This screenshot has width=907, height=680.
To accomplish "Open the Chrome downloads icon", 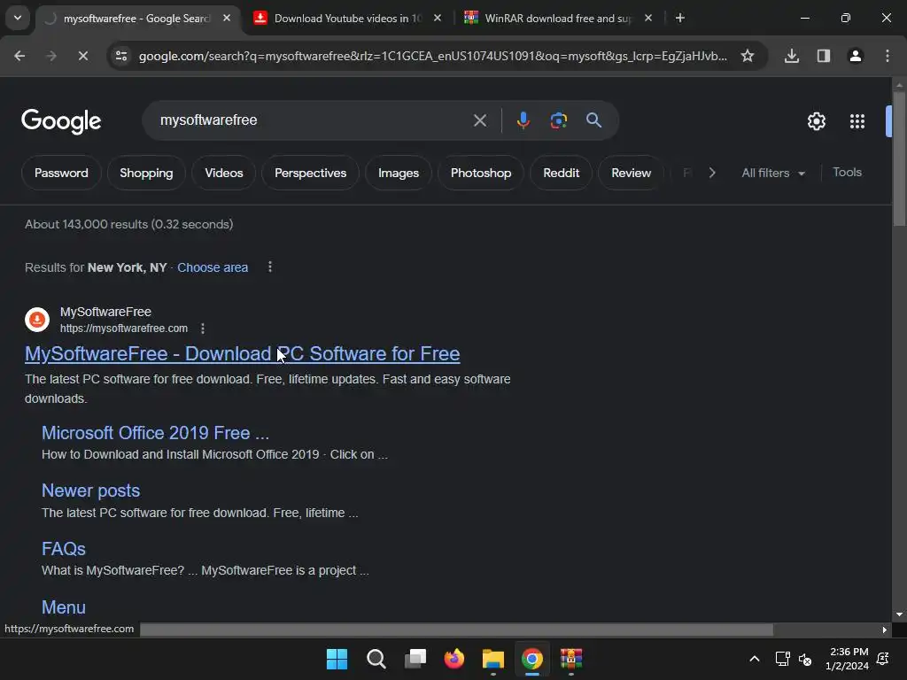I will [792, 56].
